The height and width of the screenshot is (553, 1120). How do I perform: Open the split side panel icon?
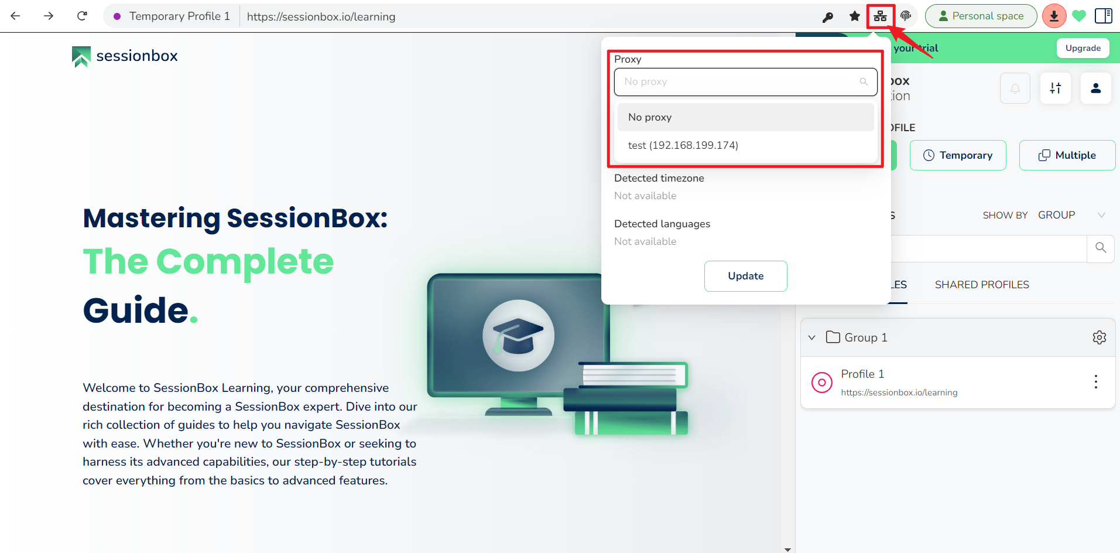1104,16
